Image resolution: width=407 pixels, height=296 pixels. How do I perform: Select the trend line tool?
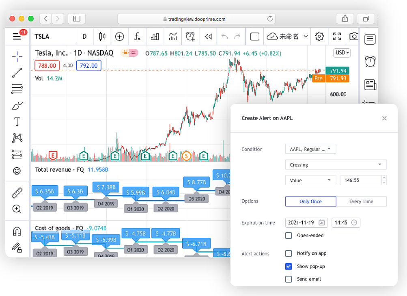(x=17, y=73)
